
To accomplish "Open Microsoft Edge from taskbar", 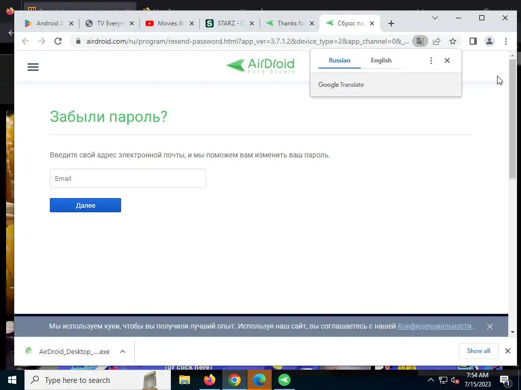I will point(259,380).
